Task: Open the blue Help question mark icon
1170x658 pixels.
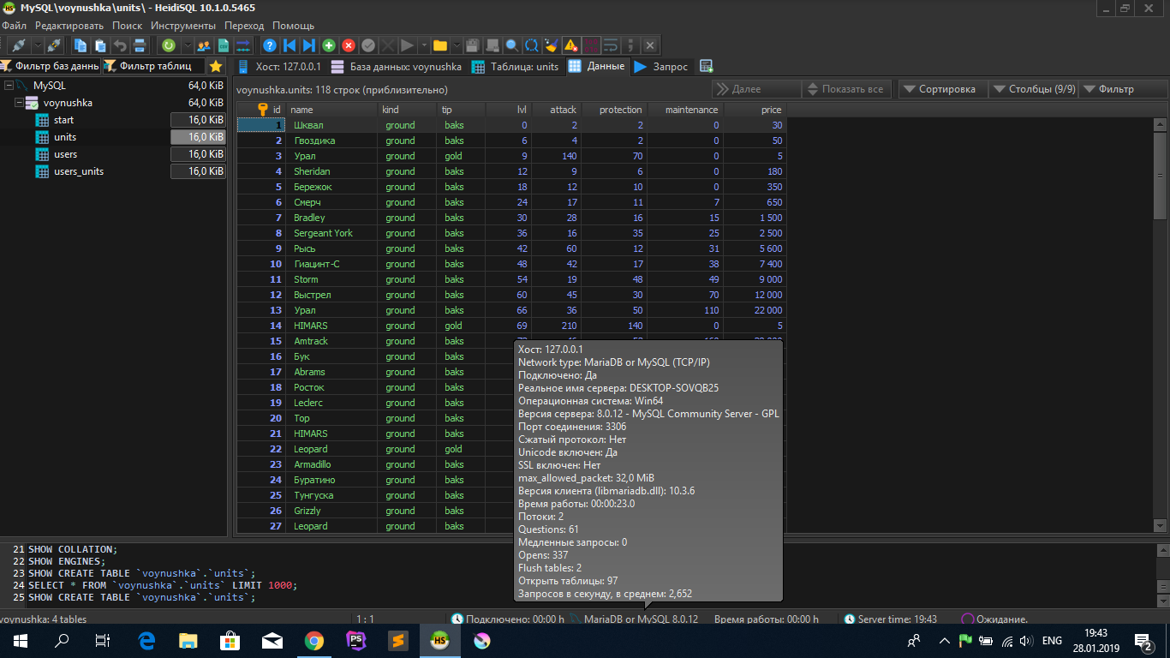Action: [270, 45]
